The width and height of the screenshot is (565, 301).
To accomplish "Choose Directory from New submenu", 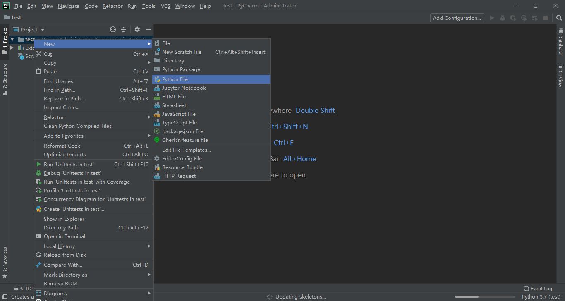I will (x=211, y=60).
